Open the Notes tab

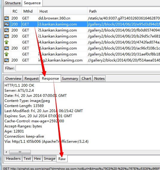click(x=99, y=79)
